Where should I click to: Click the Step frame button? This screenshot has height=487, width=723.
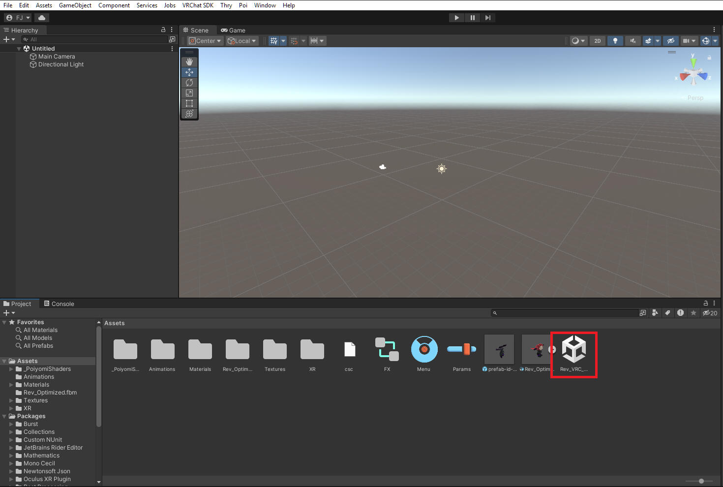coord(487,18)
